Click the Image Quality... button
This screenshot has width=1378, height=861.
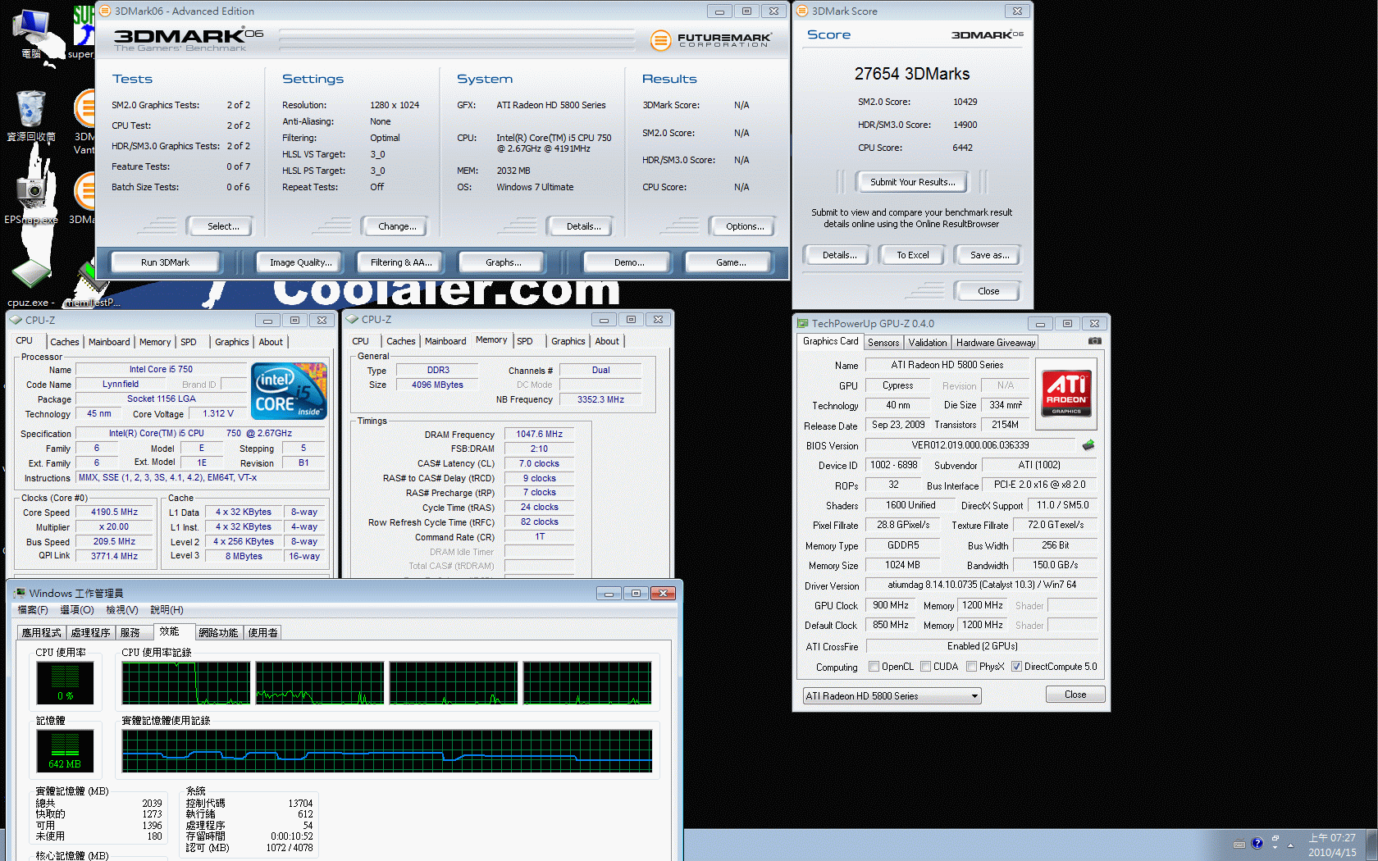[301, 262]
